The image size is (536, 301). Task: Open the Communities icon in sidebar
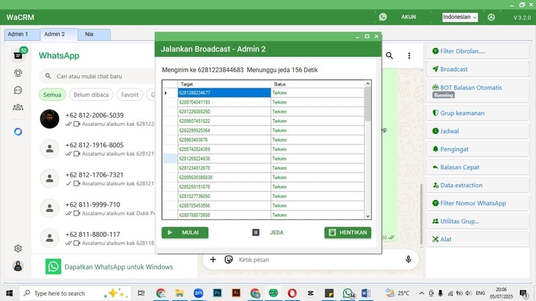tap(18, 108)
